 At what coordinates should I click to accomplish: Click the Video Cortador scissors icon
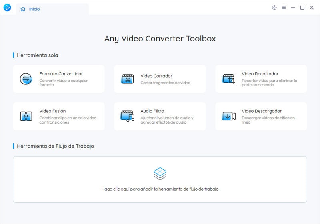coord(128,79)
